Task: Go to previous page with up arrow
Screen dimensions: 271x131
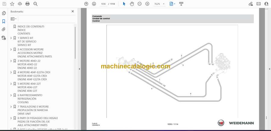Action: [86, 4]
